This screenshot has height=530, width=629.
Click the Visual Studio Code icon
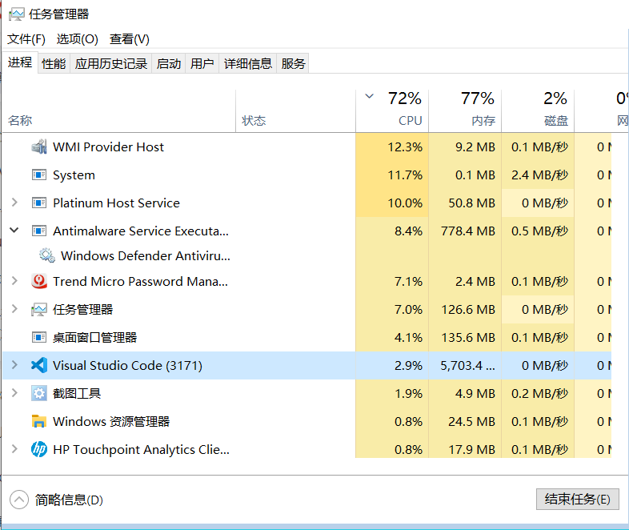39,365
